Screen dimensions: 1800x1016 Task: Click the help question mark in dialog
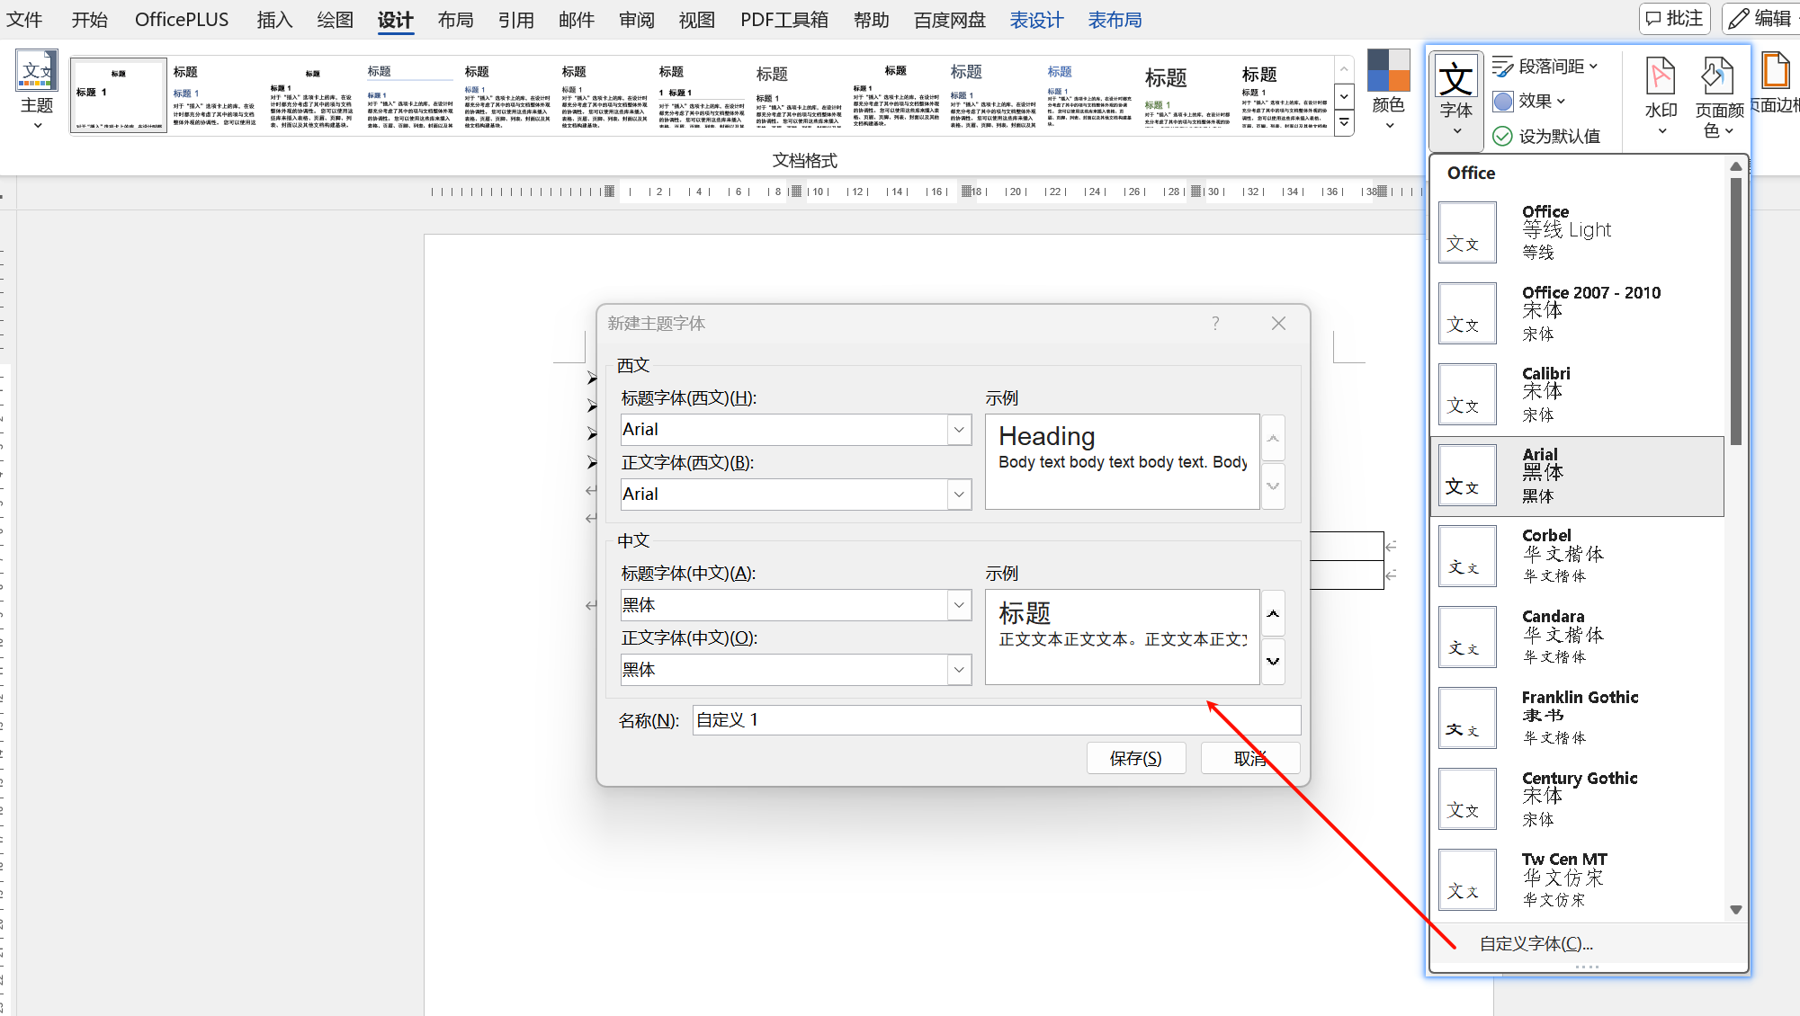pyautogui.click(x=1215, y=323)
